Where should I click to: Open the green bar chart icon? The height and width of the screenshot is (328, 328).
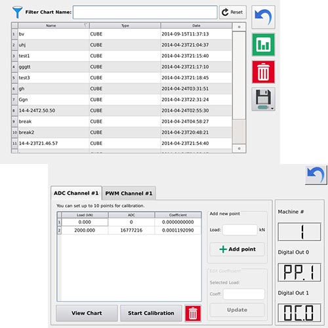[x=263, y=45]
